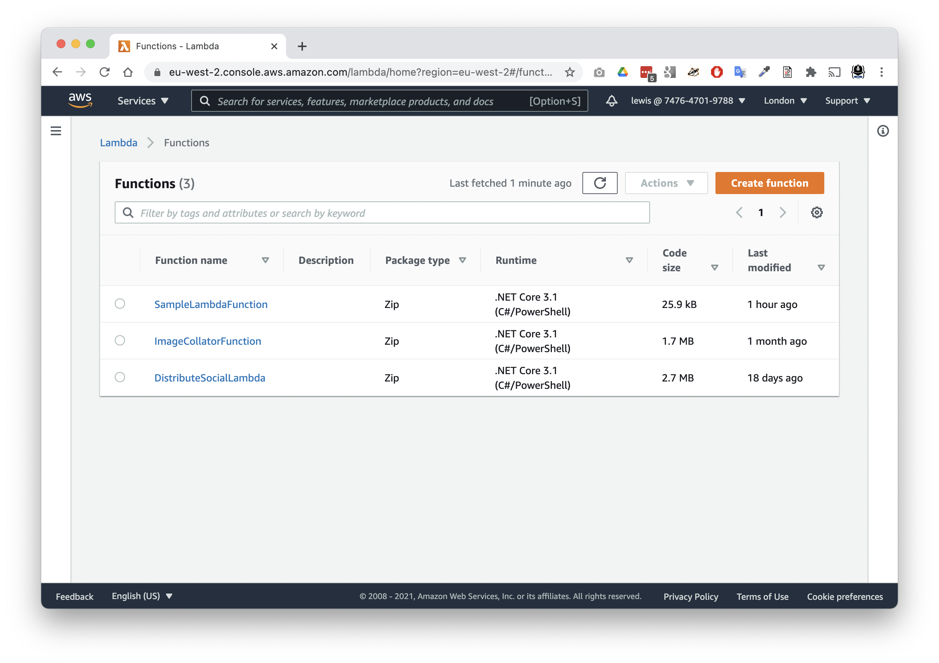
Task: Expand the Support menu
Action: pyautogui.click(x=847, y=101)
